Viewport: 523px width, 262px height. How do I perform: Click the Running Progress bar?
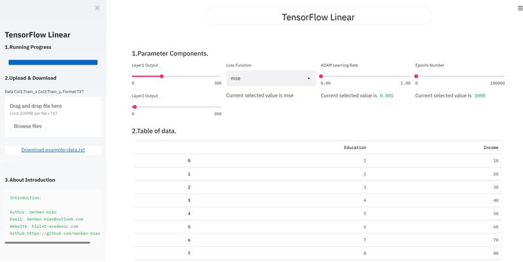53,62
